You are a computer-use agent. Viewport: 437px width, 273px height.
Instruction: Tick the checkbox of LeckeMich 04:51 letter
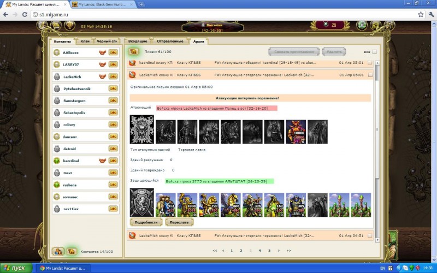click(370, 235)
